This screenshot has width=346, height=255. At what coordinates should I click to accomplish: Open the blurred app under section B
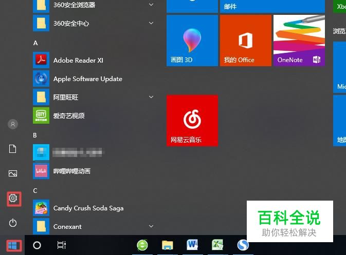pos(94,152)
